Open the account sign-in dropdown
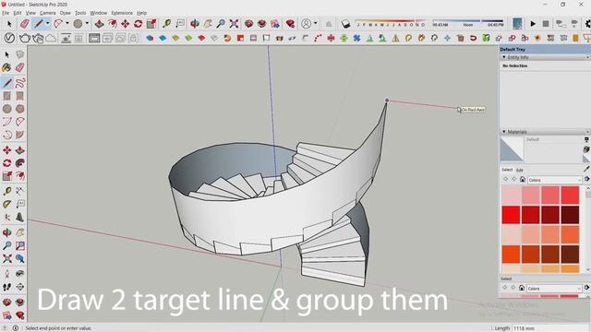The height and width of the screenshot is (332, 591). [x=316, y=24]
